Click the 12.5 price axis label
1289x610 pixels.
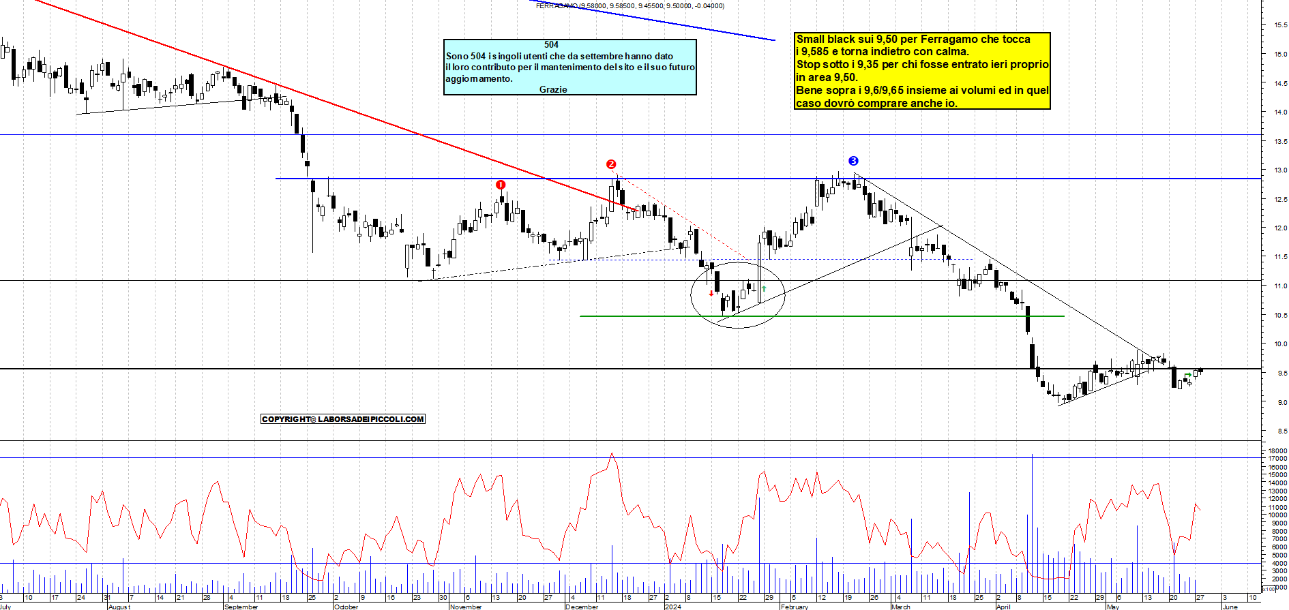tap(1280, 199)
